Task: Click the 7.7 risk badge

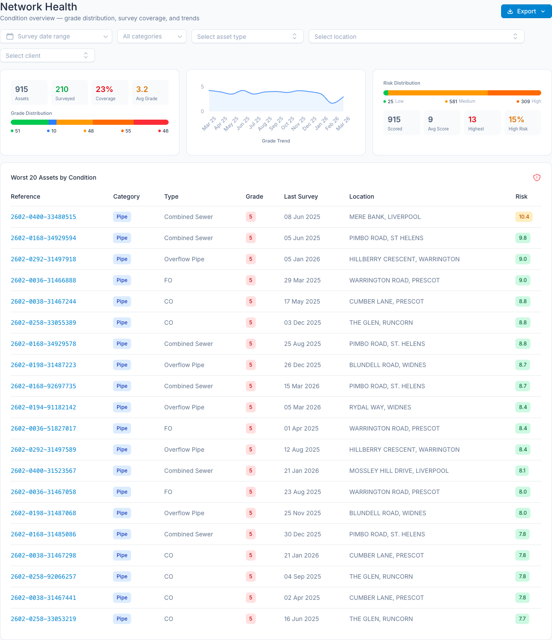Action: pos(522,619)
